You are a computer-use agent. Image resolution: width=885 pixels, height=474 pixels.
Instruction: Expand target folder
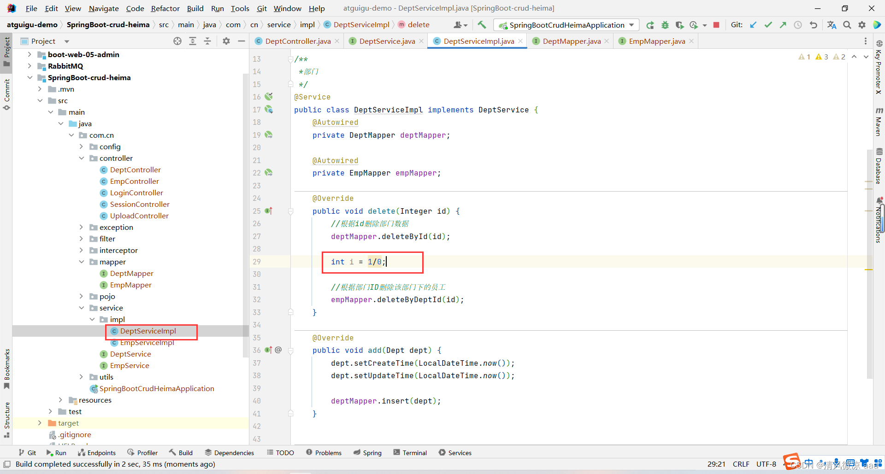pos(40,423)
